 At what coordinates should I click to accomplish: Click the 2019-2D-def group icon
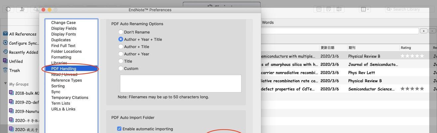[11, 102]
